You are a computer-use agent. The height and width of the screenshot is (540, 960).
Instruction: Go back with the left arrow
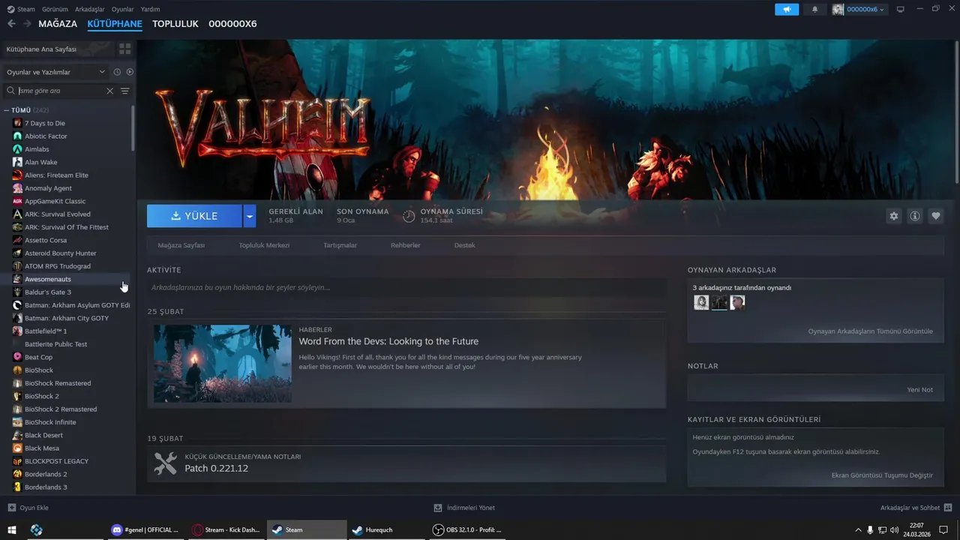[11, 24]
